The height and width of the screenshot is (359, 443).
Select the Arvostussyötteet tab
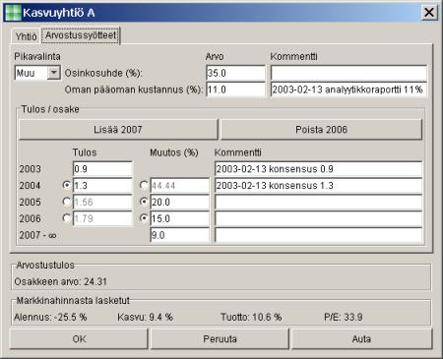pos(81,35)
